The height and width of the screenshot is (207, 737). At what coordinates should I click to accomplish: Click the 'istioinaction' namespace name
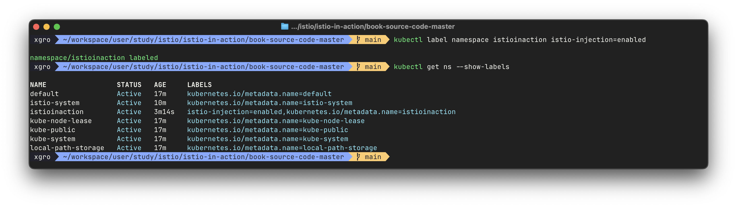coord(57,112)
